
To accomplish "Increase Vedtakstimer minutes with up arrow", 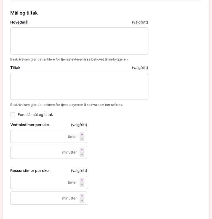I will pyautogui.click(x=82, y=150).
